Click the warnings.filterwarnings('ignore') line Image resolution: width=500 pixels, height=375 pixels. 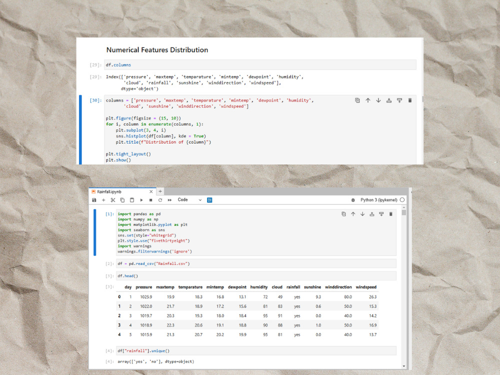tap(154, 251)
